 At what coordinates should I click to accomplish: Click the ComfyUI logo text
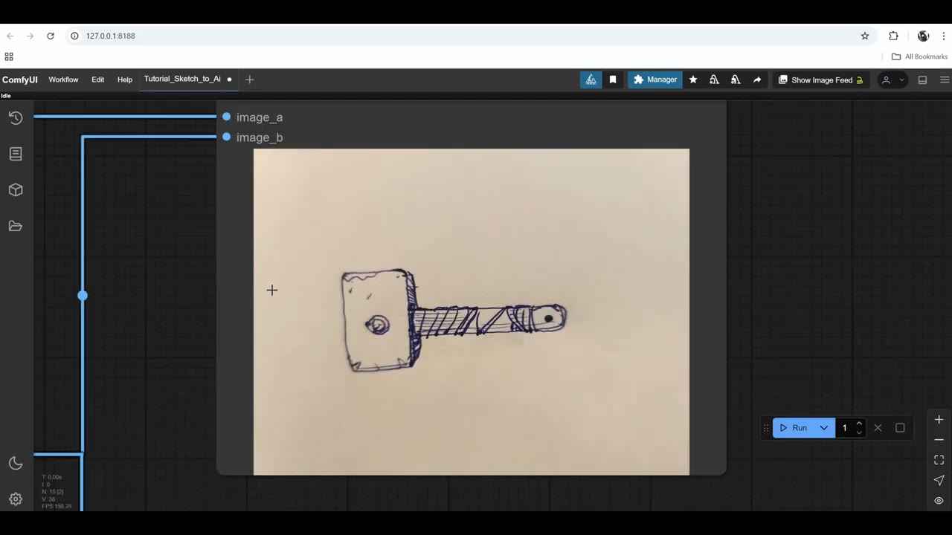point(20,80)
